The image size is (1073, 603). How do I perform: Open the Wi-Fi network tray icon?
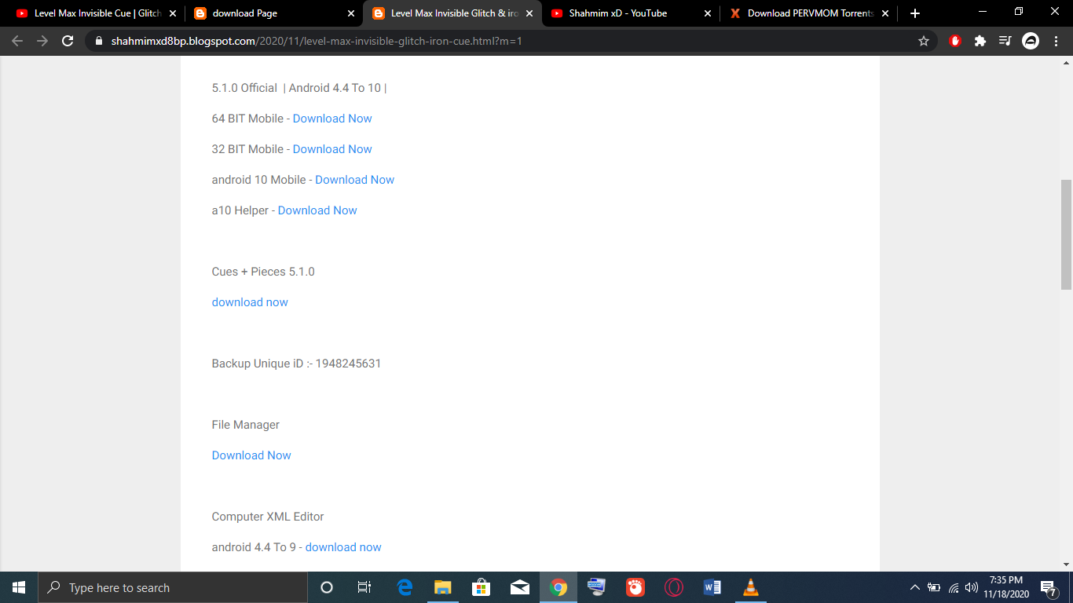[954, 587]
